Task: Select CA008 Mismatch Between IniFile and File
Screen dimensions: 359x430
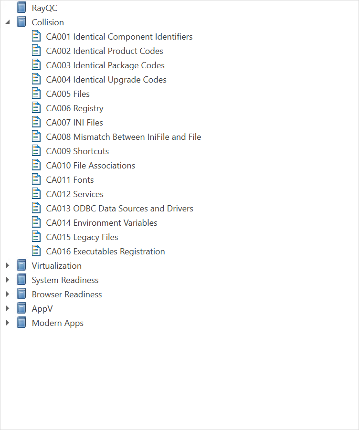Action: click(124, 136)
